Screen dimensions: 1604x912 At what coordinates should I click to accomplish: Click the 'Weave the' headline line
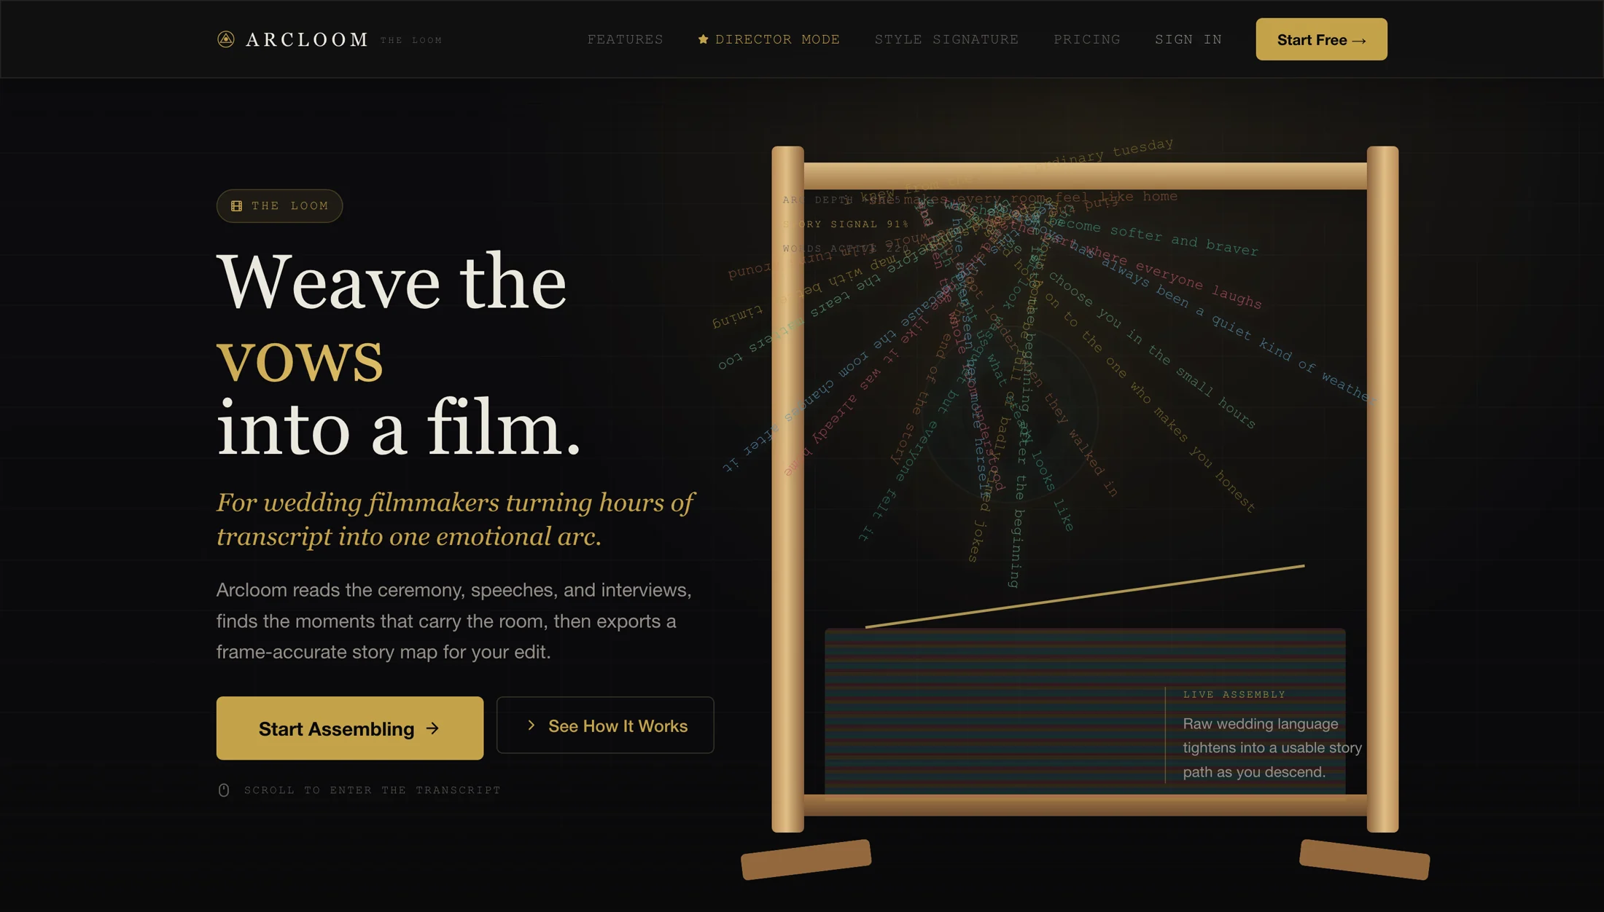(x=392, y=282)
